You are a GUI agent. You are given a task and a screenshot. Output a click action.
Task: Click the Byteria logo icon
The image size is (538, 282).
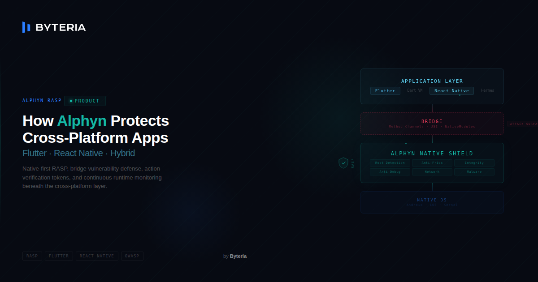coord(26,27)
